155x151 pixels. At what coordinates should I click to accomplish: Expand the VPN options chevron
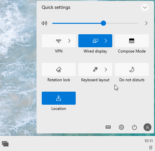click(69, 41)
